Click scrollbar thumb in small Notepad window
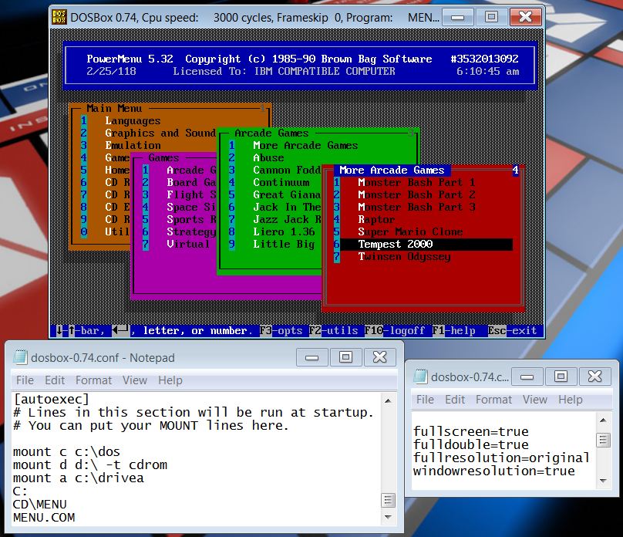Image resolution: width=623 pixels, height=537 pixels. [603, 441]
